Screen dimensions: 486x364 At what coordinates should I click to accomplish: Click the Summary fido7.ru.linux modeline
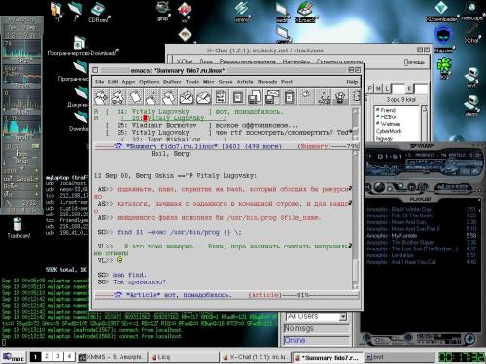point(226,146)
